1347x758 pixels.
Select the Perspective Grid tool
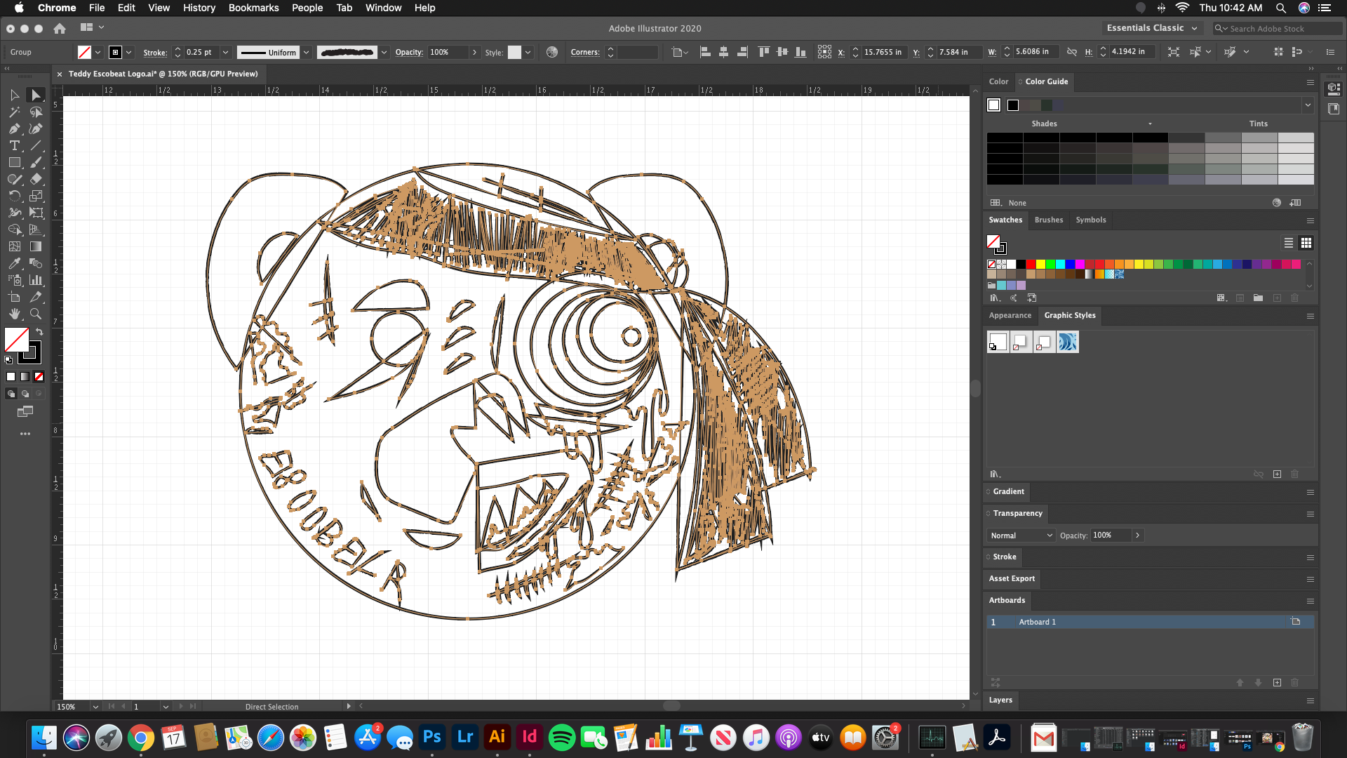[x=36, y=230]
